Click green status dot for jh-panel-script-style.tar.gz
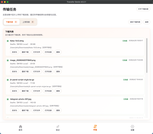 (8, 80)
